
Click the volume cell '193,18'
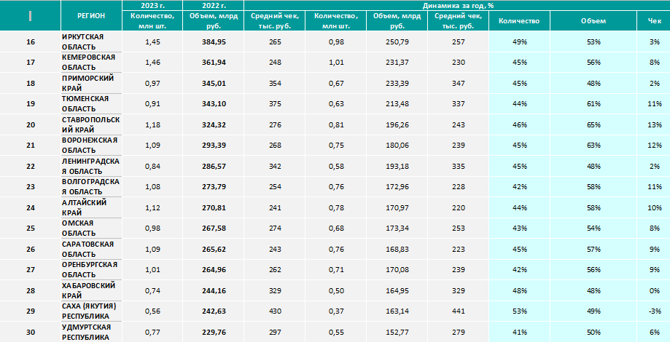coord(397,167)
